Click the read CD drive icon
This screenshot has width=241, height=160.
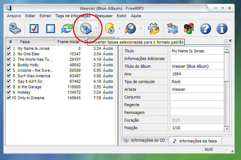15,29
